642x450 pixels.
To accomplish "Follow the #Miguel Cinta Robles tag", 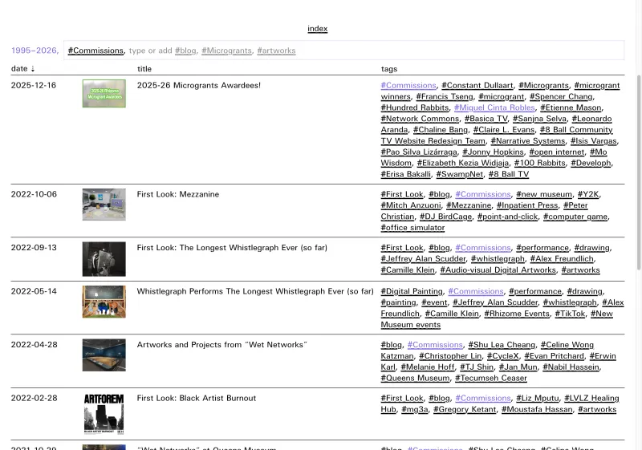I will click(494, 107).
